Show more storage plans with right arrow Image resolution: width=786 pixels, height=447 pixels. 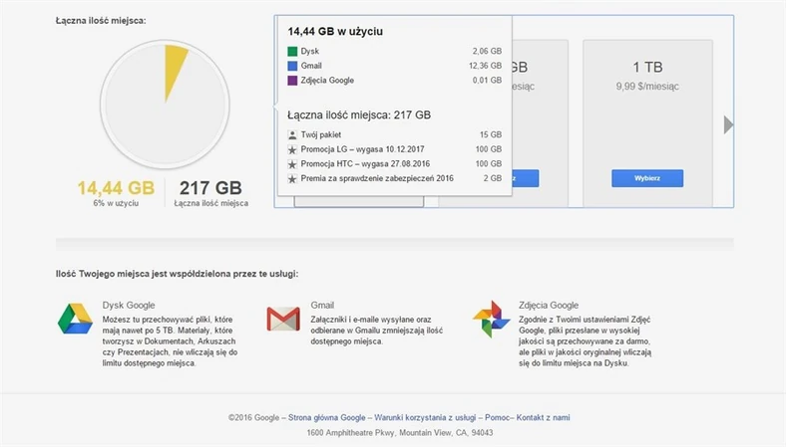pos(728,124)
